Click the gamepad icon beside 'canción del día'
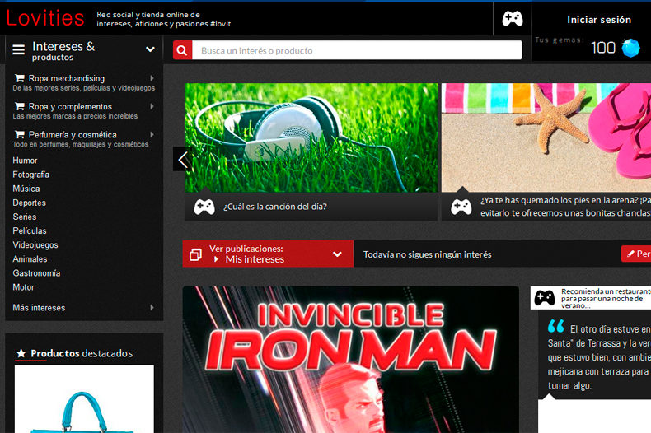Viewport: 651px width, 433px height. 204,207
